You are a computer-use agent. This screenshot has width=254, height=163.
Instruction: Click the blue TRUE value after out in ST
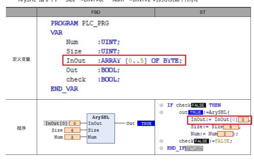click(195, 112)
